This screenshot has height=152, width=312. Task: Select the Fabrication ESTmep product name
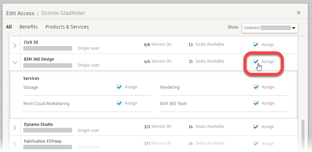[x=43, y=141]
